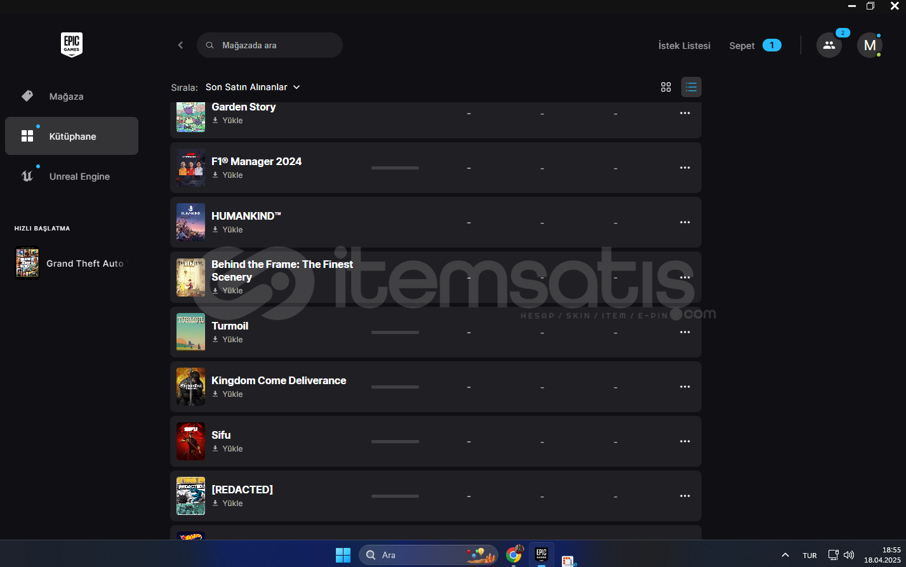Click the Kingdom Come Deliverance title
The width and height of the screenshot is (906, 567).
(279, 380)
